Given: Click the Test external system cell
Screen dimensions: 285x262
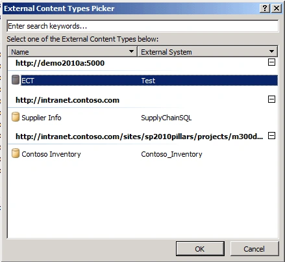Looking at the screenshot, I should (148, 81).
